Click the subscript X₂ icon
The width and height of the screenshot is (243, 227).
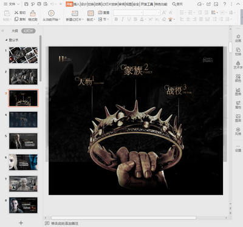pyautogui.click(x=157, y=19)
